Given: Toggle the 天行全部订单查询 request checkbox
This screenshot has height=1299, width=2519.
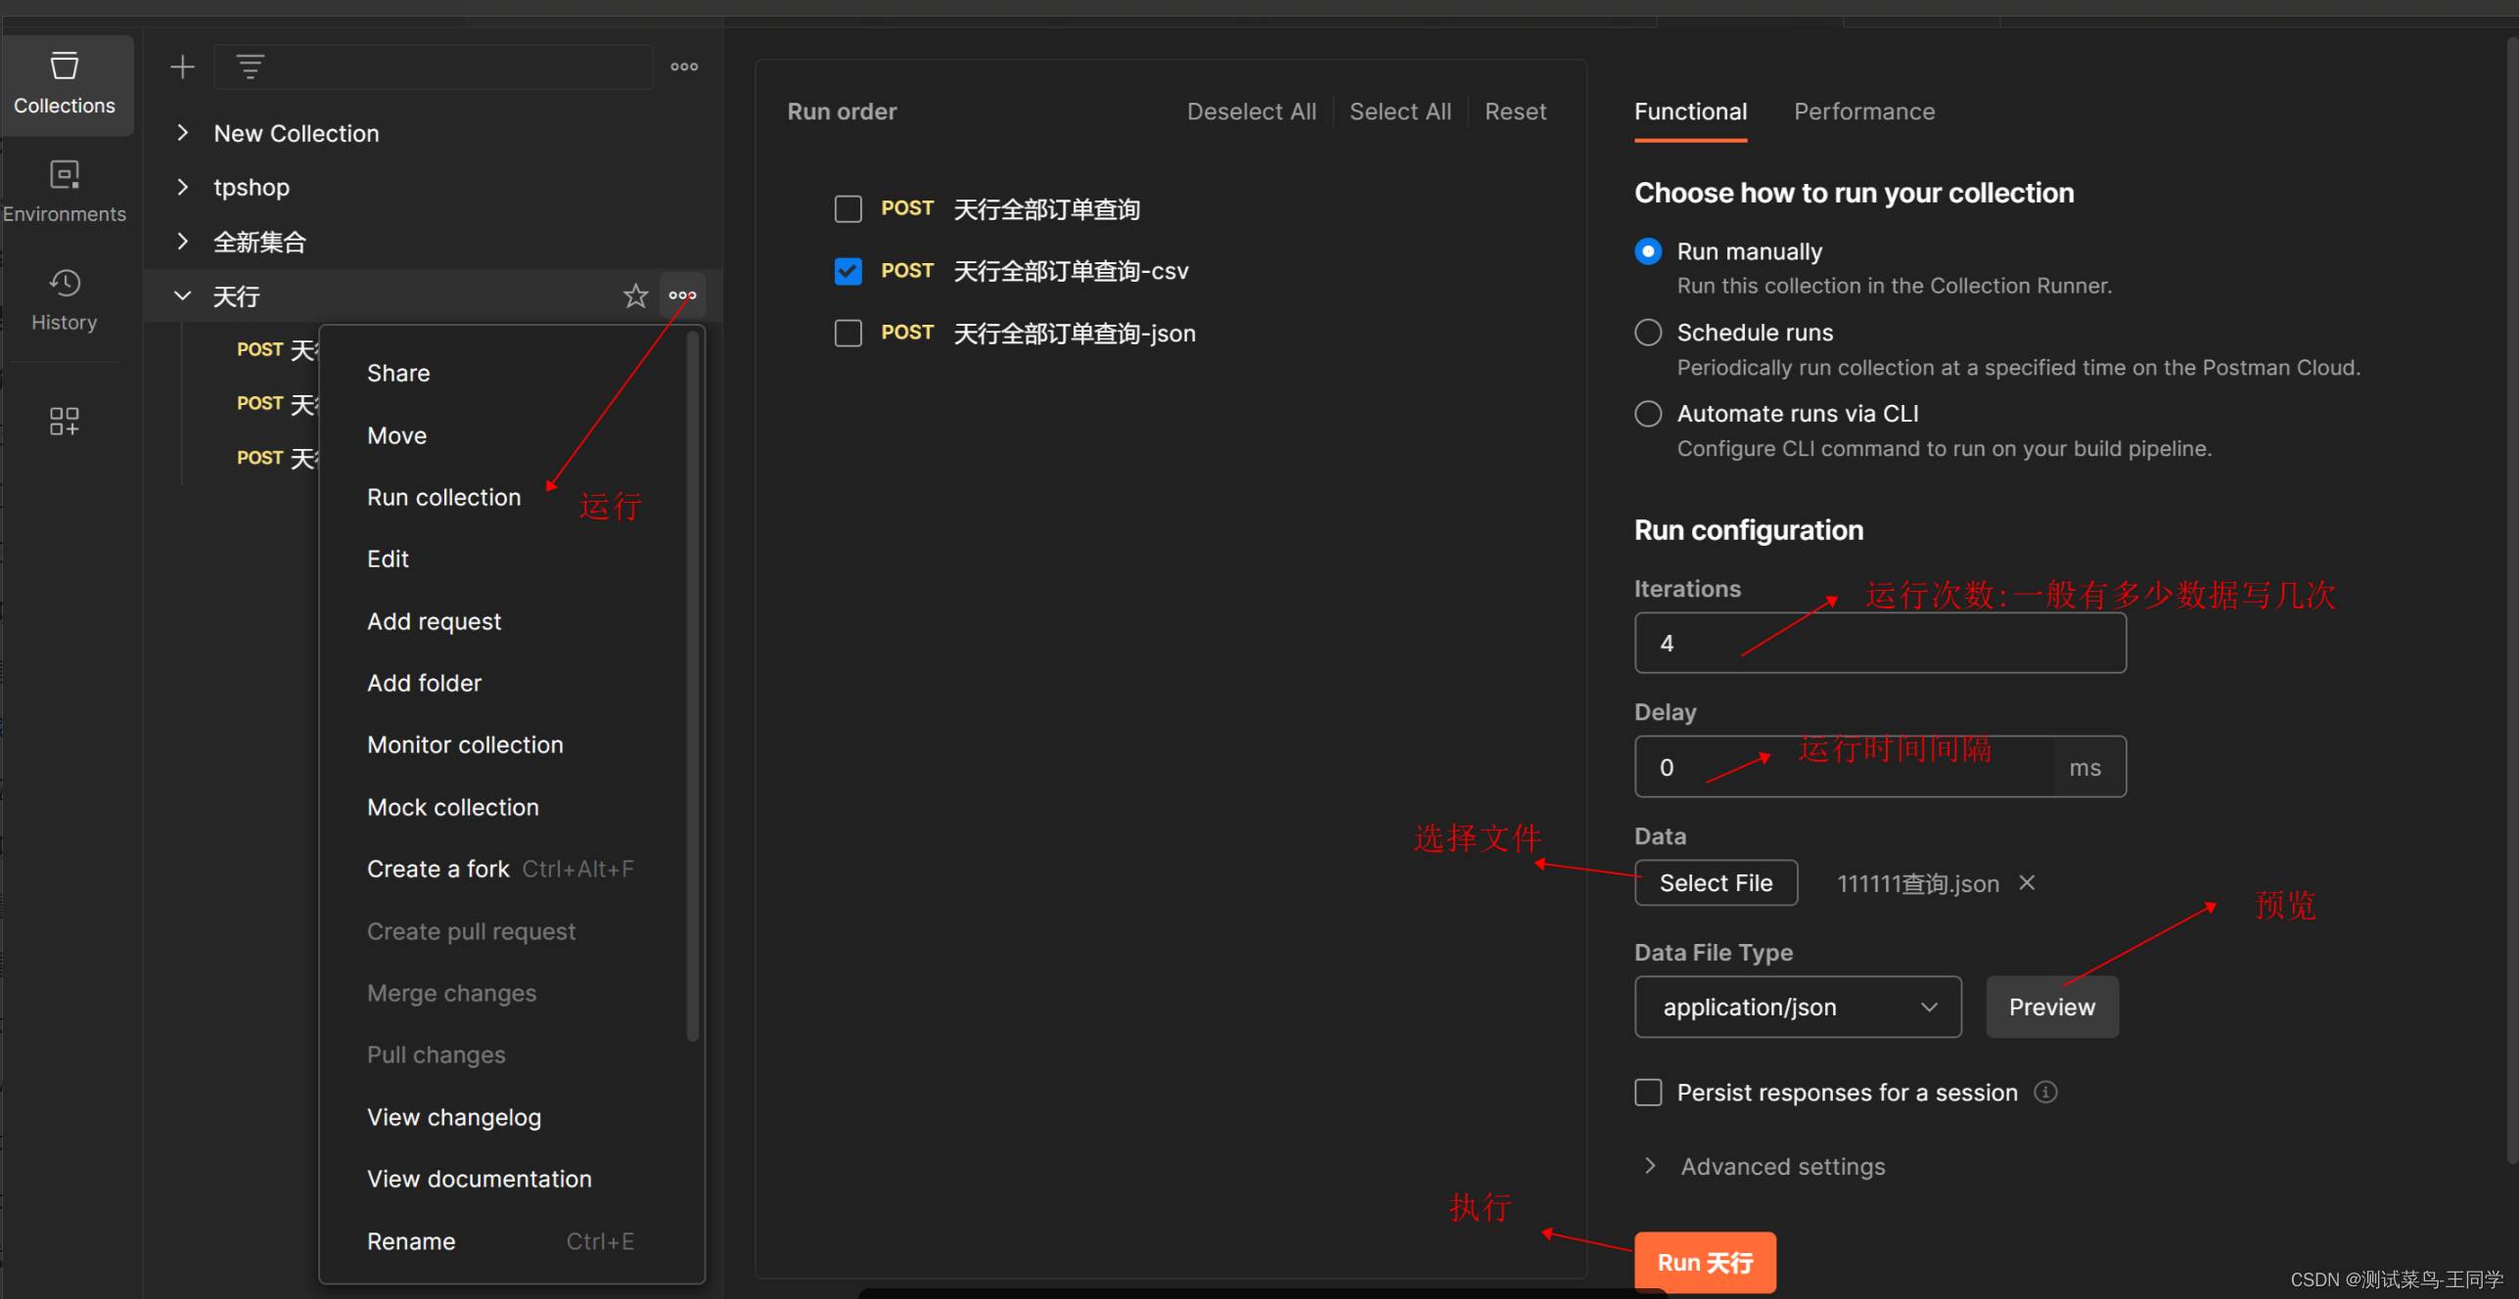Looking at the screenshot, I should [x=847, y=207].
